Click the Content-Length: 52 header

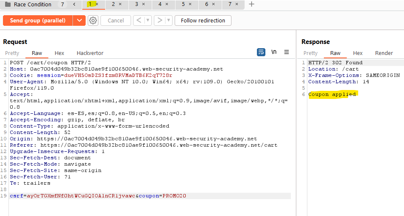point(40,132)
